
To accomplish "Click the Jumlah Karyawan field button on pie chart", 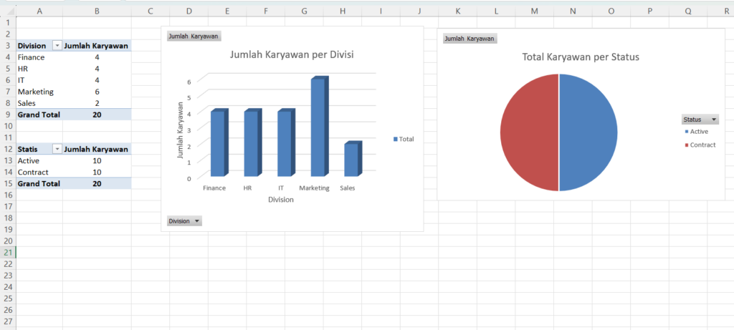I will [470, 39].
